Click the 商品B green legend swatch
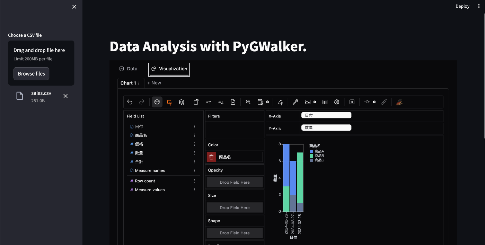Image resolution: width=485 pixels, height=245 pixels. (311, 156)
